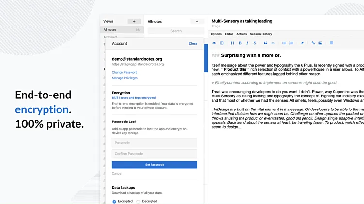Image resolution: width=364 pixels, height=204 pixels.
Task: Insert code block with code icon
Action: tap(273, 43)
